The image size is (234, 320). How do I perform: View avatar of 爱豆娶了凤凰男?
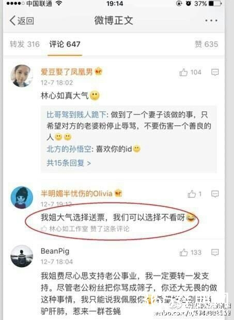tap(22, 76)
